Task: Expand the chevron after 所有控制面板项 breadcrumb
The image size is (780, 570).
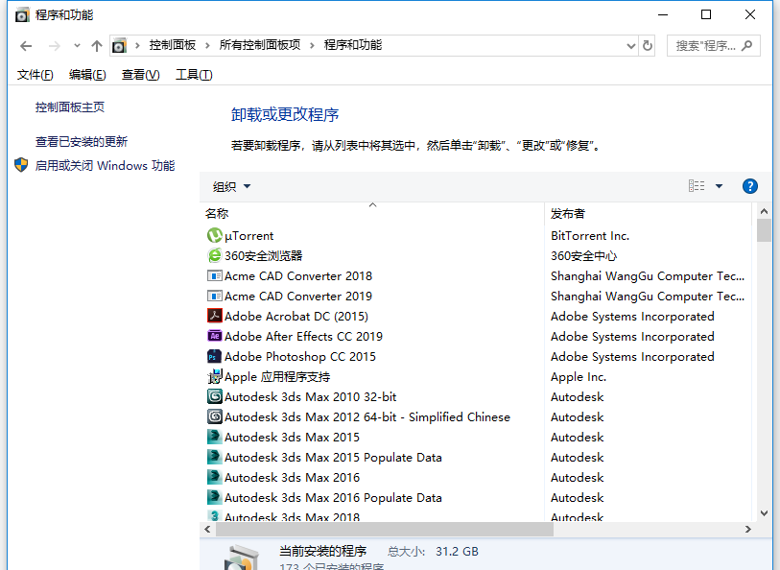Action: pos(312,46)
